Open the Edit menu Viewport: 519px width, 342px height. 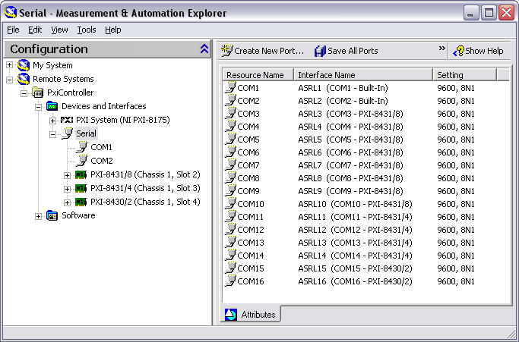point(35,30)
